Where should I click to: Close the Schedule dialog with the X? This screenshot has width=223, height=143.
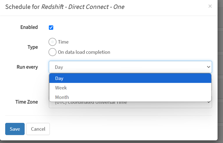tap(210, 6)
